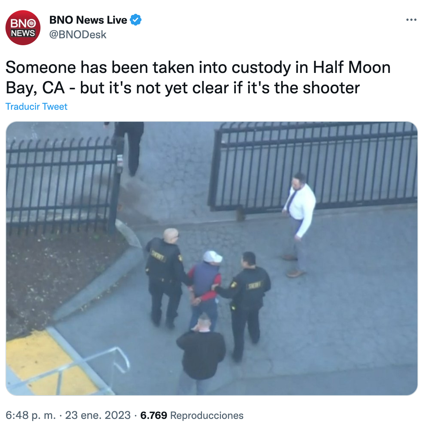Screen dimensions: 428x428
Task: Click the 6.769 views count
Action: coord(154,415)
